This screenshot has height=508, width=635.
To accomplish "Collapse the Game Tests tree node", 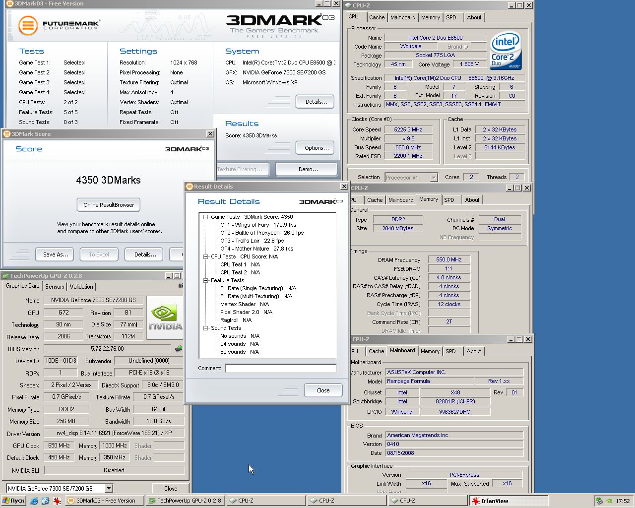I will [x=205, y=217].
